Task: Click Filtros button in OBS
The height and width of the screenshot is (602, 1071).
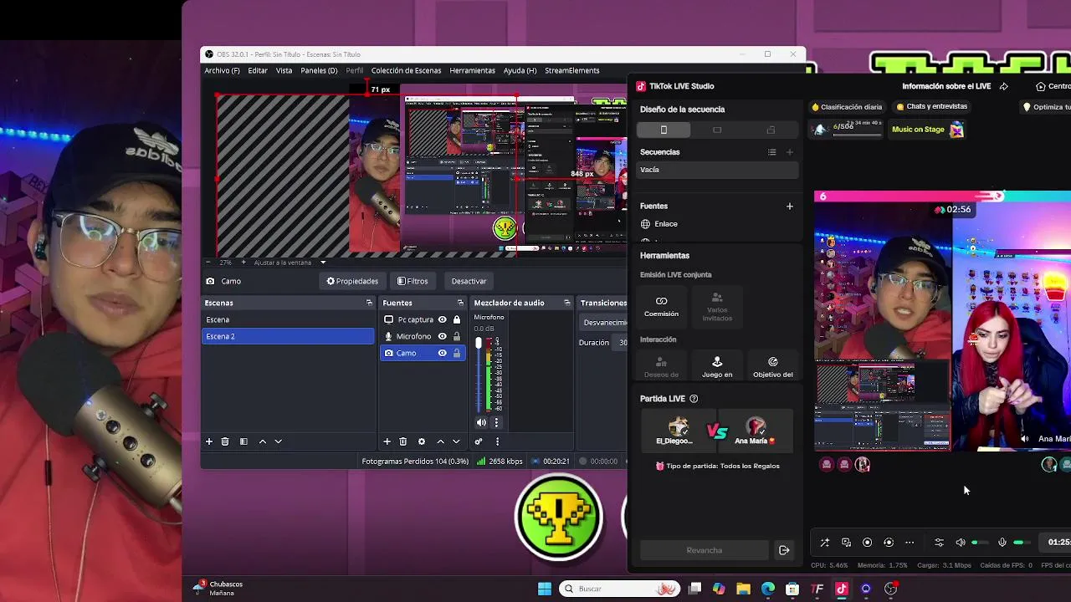Action: 413,281
